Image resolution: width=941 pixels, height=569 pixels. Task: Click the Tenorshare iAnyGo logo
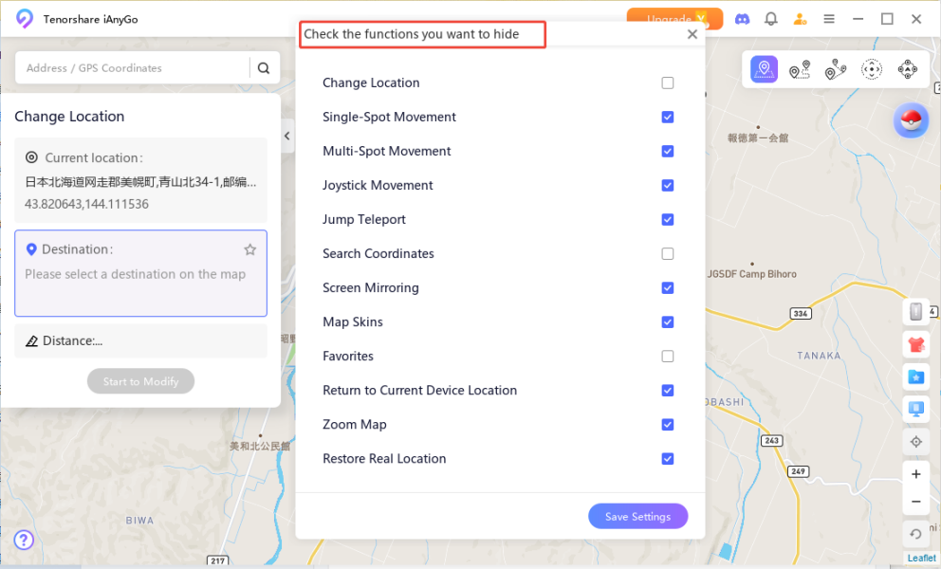25,19
